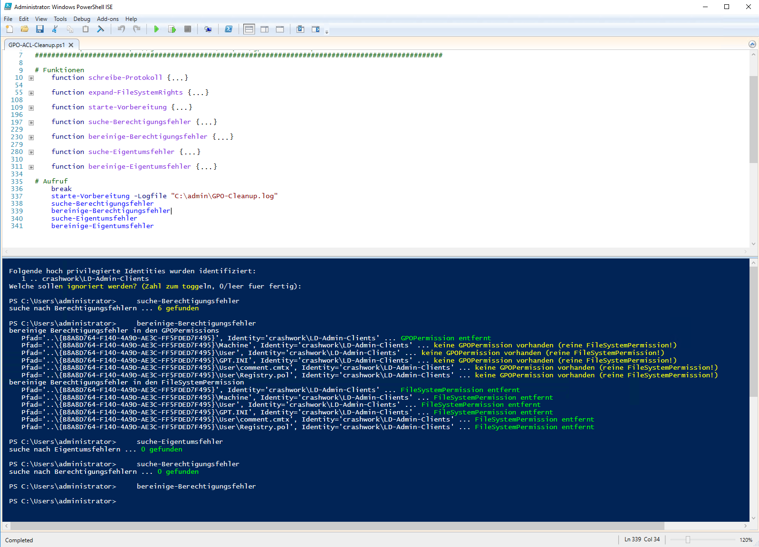Screen dimensions: 759x547
Task: Place cursor on starte-Vorbereitung call line
Action: click(x=164, y=196)
